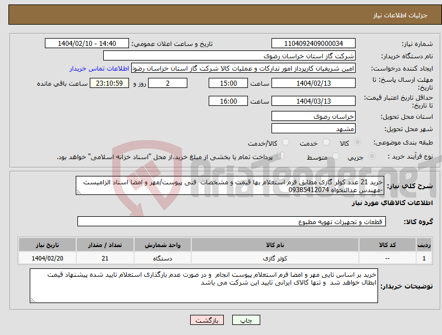This screenshot has height=335, width=442.
Task: Click the response deadline date 1404/02/13
Action: (x=313, y=83)
